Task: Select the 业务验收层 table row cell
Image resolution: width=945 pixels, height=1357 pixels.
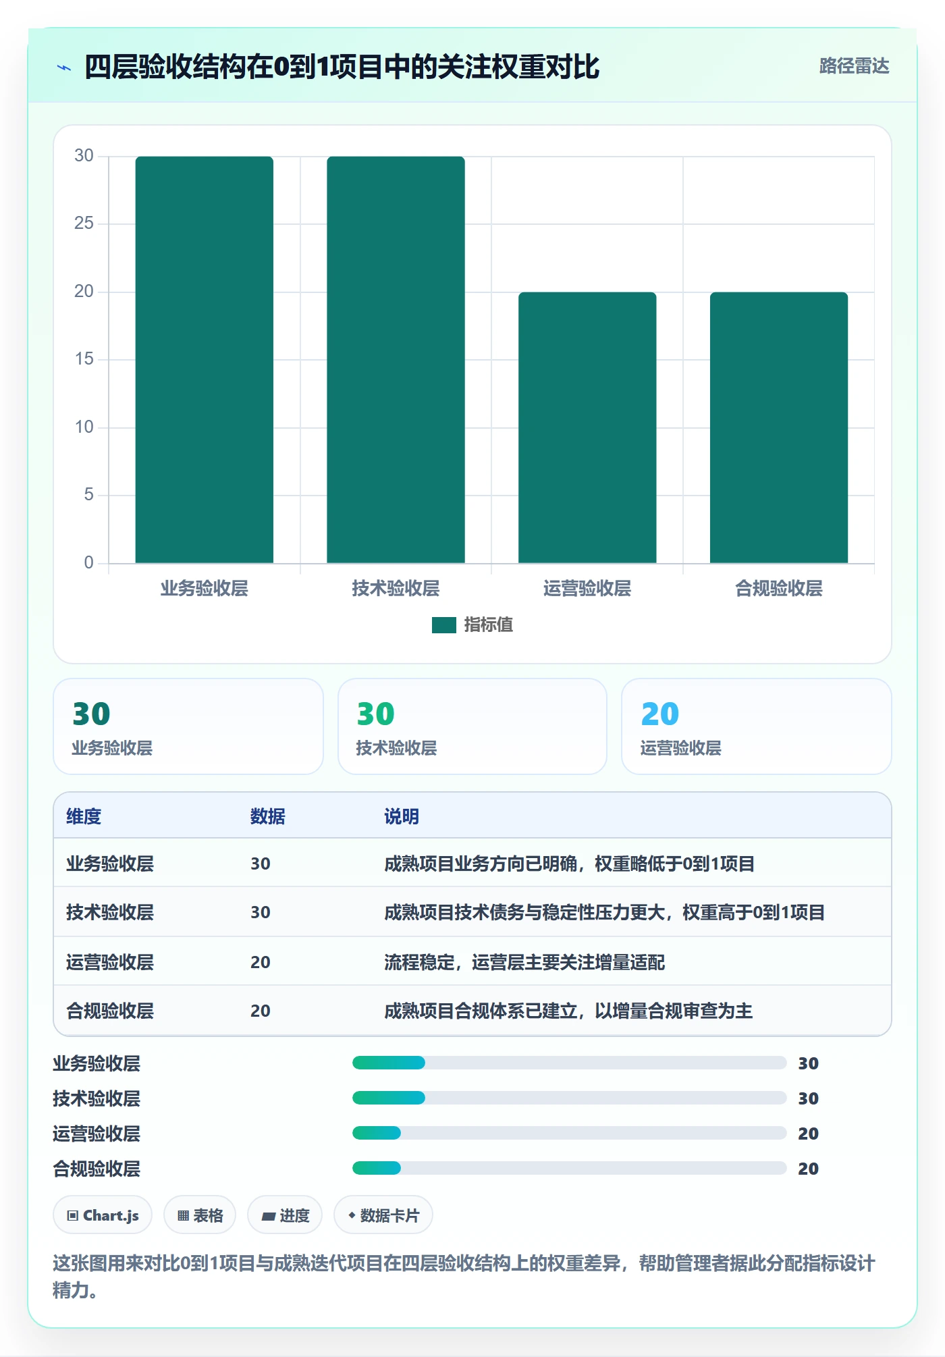Action: pos(110,864)
